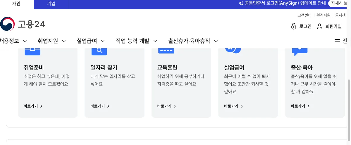Switch to the 기업 tab
The height and width of the screenshot is (145, 351).
(51, 4)
